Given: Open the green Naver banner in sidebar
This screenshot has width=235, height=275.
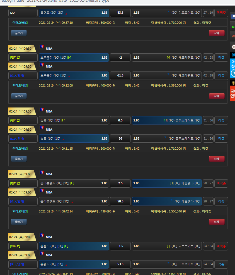Looking at the screenshot, I should (x=233, y=27).
